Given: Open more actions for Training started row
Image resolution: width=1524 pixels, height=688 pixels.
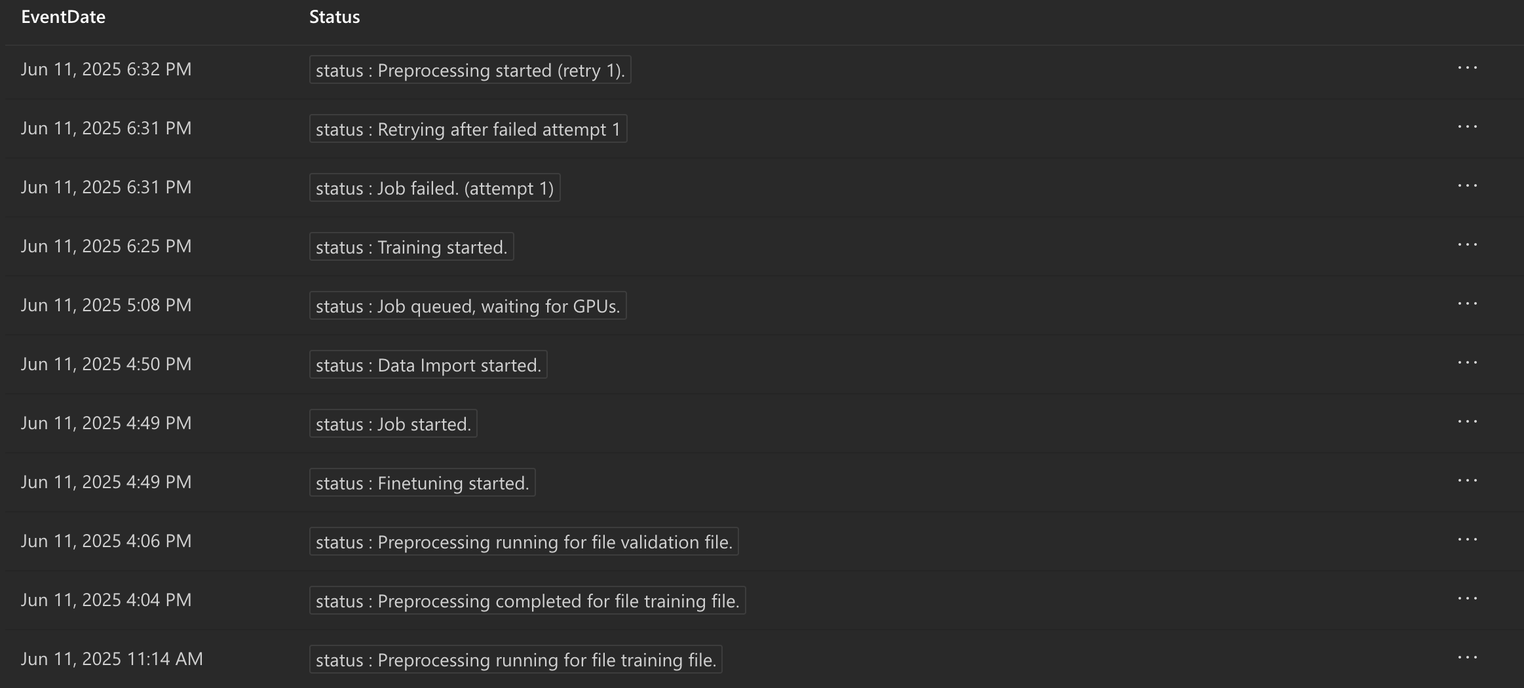Looking at the screenshot, I should click(x=1468, y=245).
